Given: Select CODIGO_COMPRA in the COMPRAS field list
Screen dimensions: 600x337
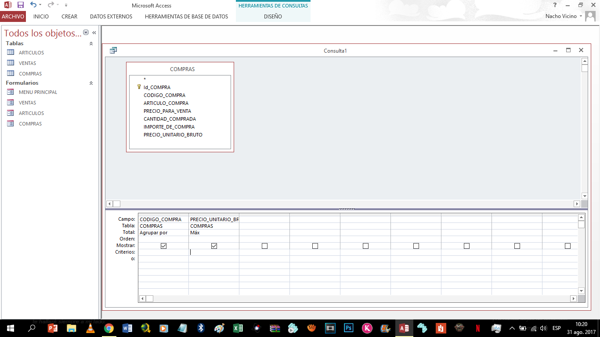Looking at the screenshot, I should pos(164,95).
